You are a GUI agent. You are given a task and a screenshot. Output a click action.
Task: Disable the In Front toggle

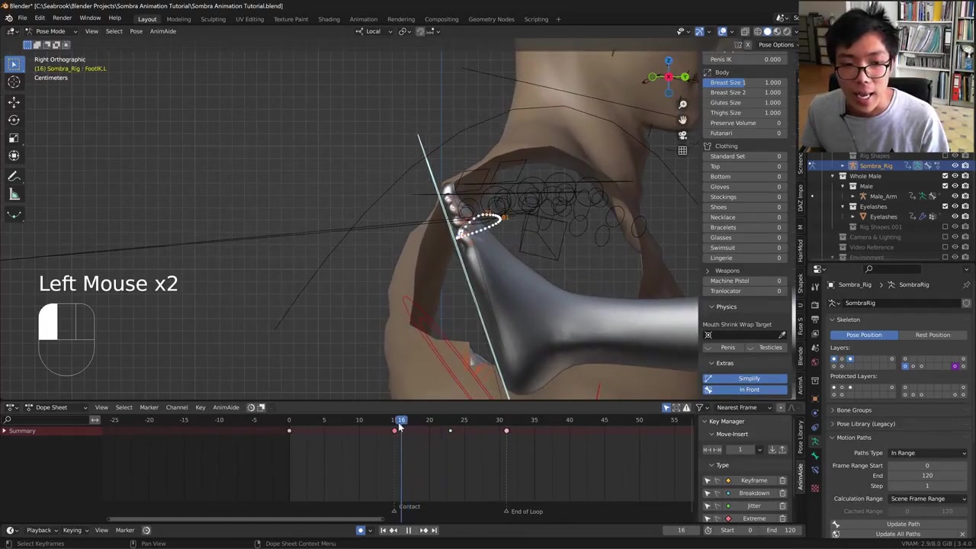coord(748,390)
